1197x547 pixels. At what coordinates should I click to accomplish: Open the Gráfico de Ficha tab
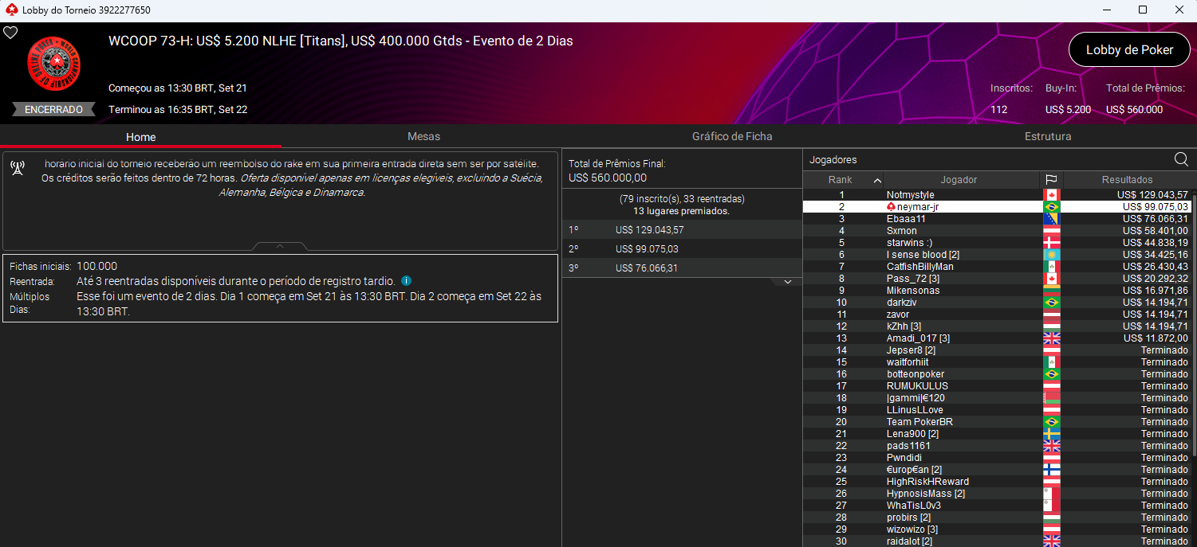(x=732, y=136)
